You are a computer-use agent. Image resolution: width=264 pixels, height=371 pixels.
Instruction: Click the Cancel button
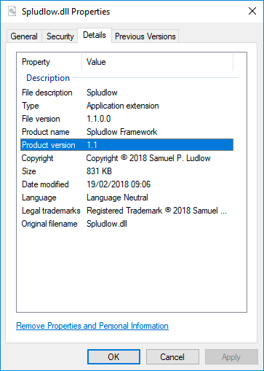[x=172, y=357]
